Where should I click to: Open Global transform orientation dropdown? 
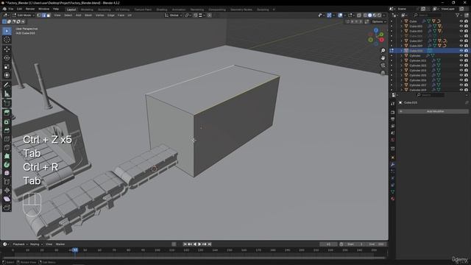coord(174,15)
